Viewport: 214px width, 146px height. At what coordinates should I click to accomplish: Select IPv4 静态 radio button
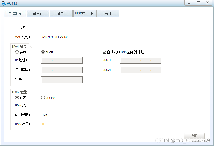[17, 52]
